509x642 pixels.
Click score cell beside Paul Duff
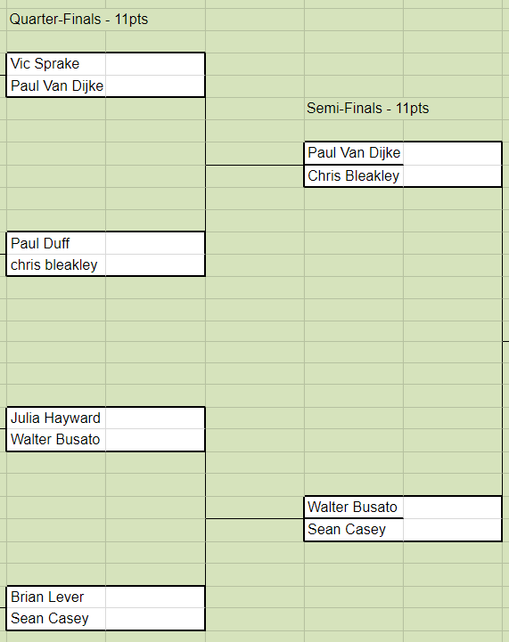coord(155,243)
